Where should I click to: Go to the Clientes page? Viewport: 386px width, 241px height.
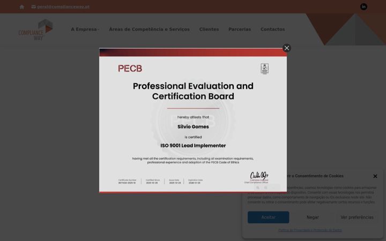coord(209,29)
